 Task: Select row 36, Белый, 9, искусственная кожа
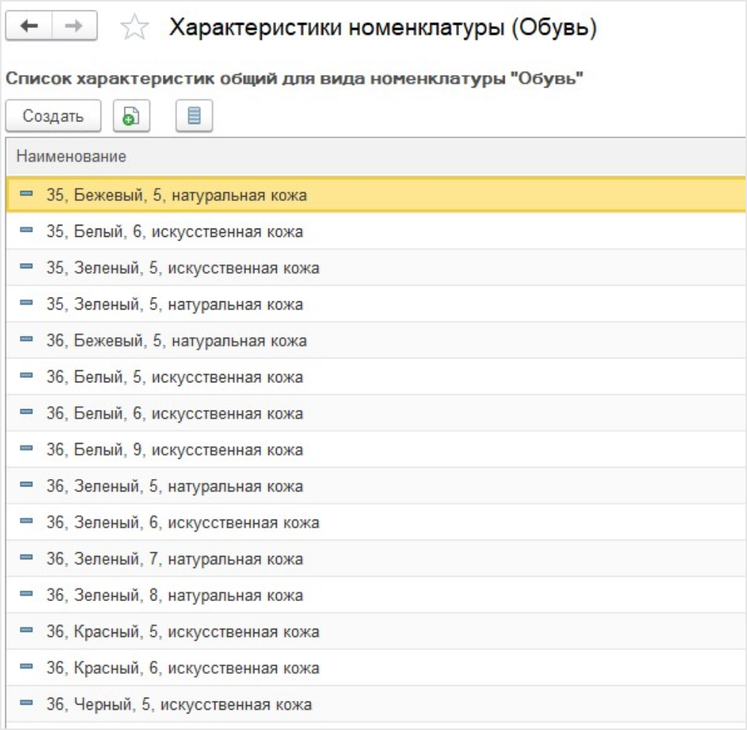[x=174, y=450]
